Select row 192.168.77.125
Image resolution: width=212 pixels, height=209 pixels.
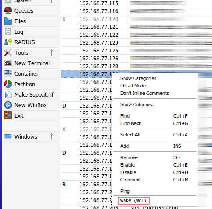(137, 51)
